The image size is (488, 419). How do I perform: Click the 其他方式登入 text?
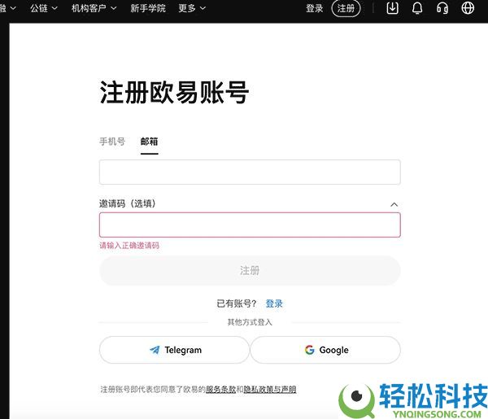[250, 322]
